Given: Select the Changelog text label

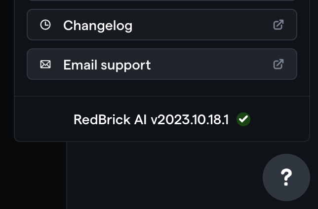Looking at the screenshot, I should (x=98, y=26).
